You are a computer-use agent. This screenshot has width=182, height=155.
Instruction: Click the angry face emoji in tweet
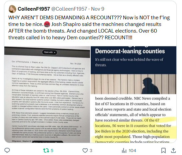tap(47, 24)
